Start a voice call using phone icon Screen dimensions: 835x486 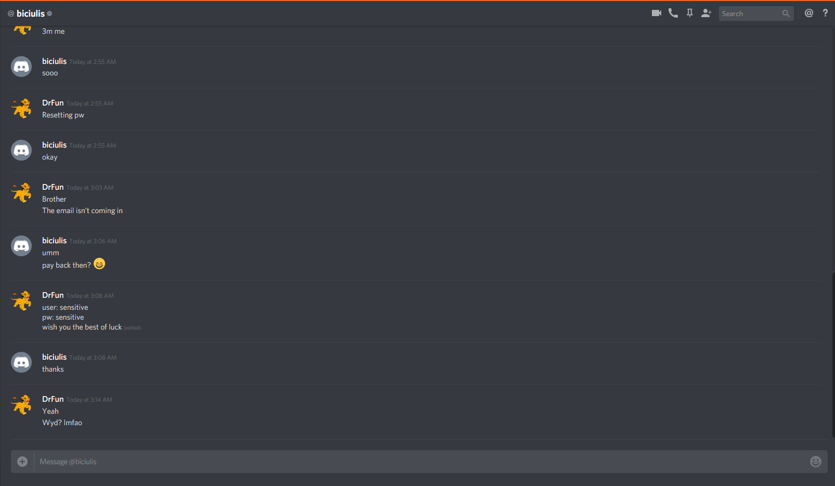pyautogui.click(x=673, y=13)
